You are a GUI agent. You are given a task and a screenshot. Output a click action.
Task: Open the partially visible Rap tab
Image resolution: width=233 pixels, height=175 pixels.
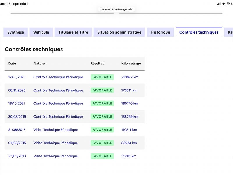pos(229,32)
